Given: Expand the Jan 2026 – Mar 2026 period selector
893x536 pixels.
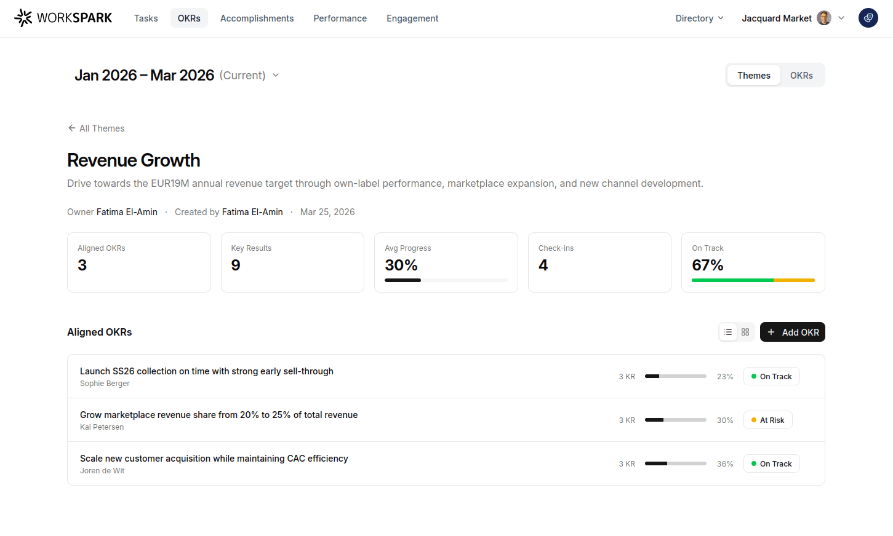Looking at the screenshot, I should [275, 75].
